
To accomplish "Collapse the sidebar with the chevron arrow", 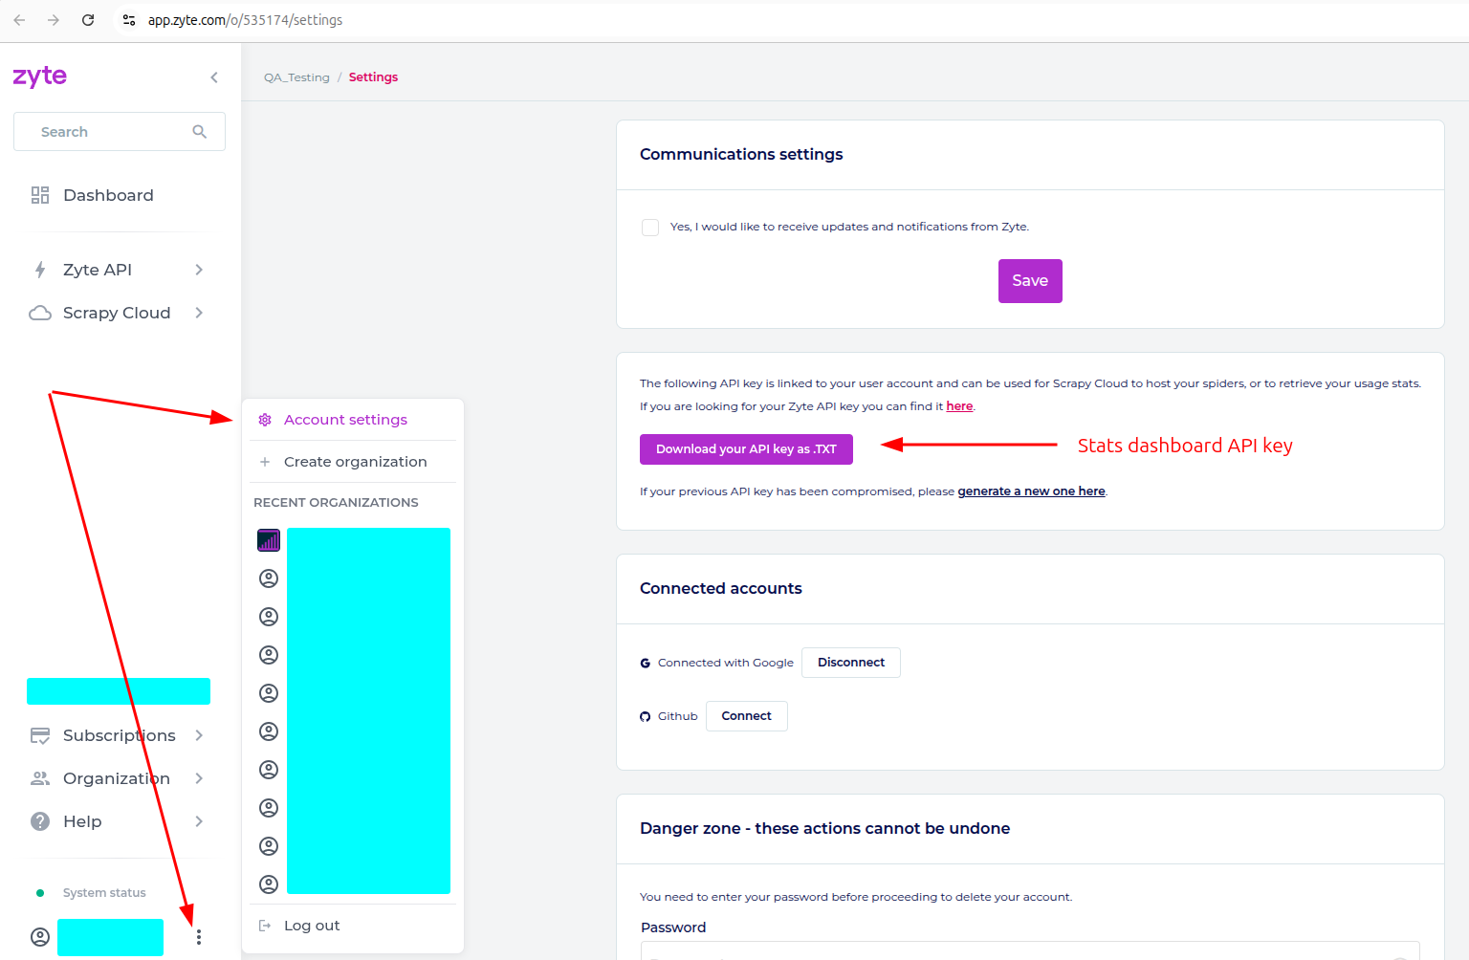I will point(214,77).
